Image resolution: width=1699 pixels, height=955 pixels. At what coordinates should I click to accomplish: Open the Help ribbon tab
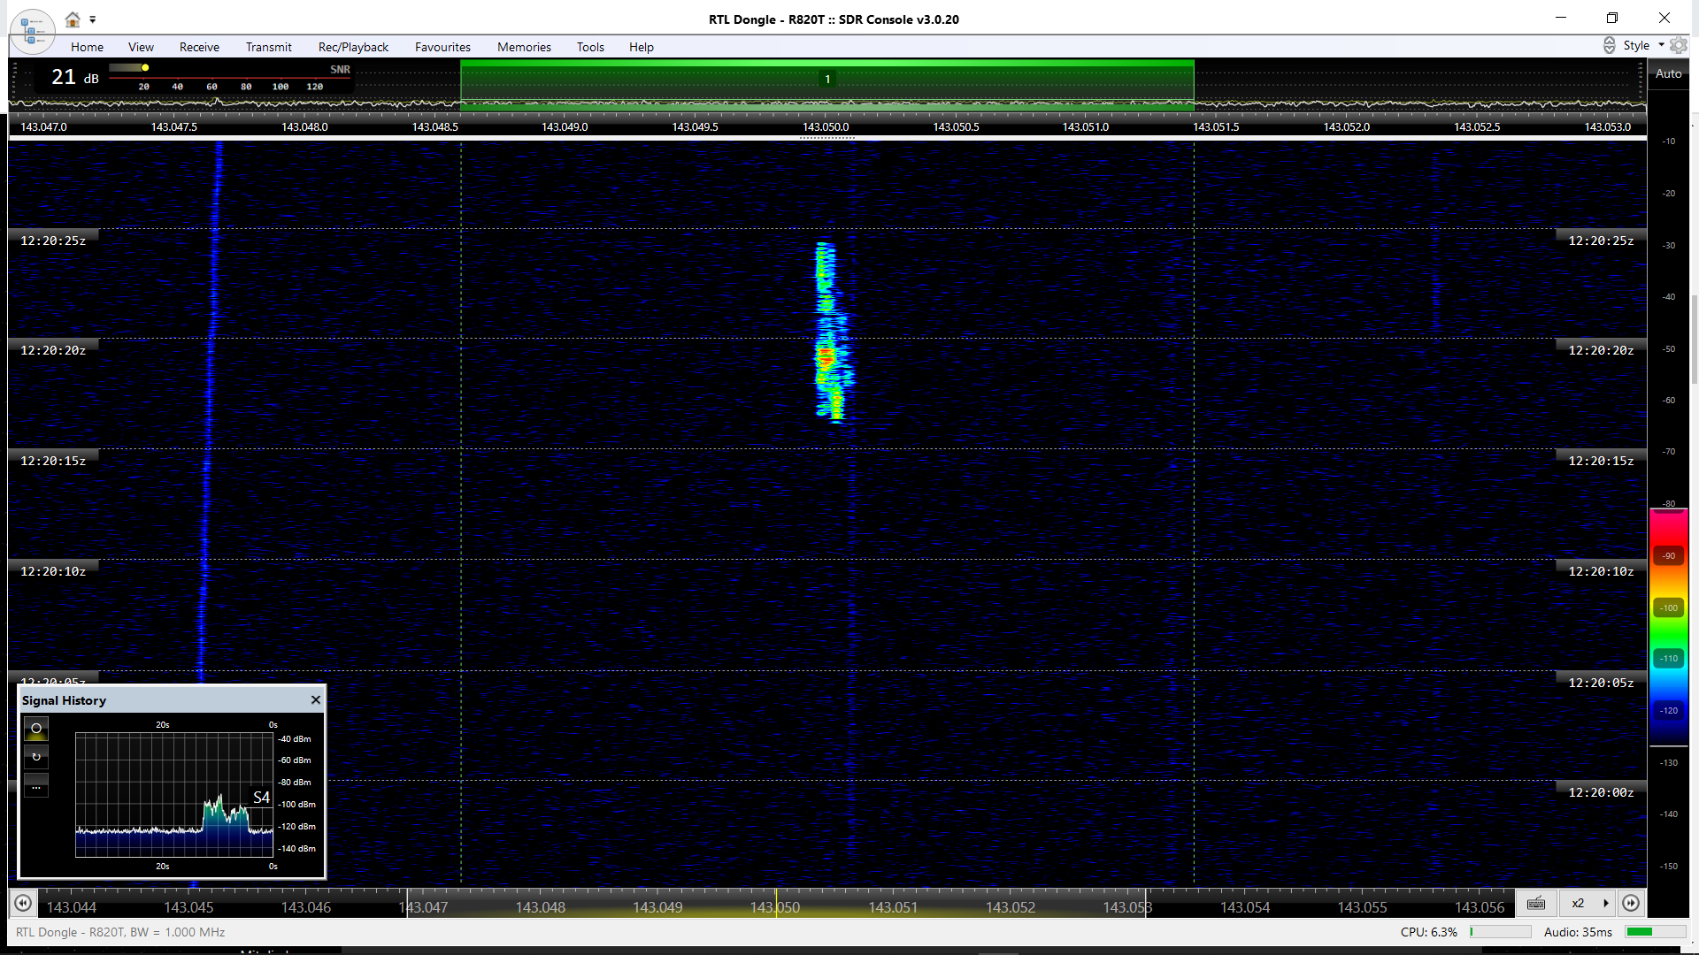pos(642,47)
